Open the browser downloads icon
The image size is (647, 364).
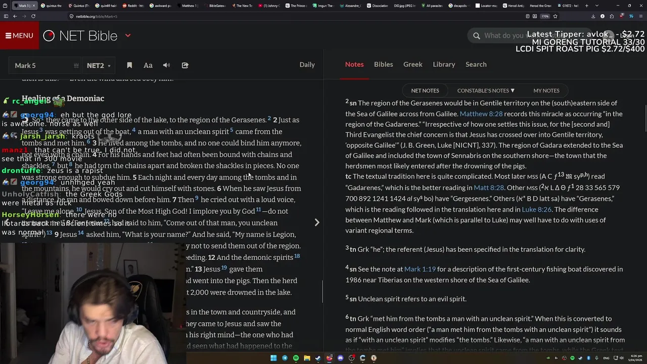[593, 16]
